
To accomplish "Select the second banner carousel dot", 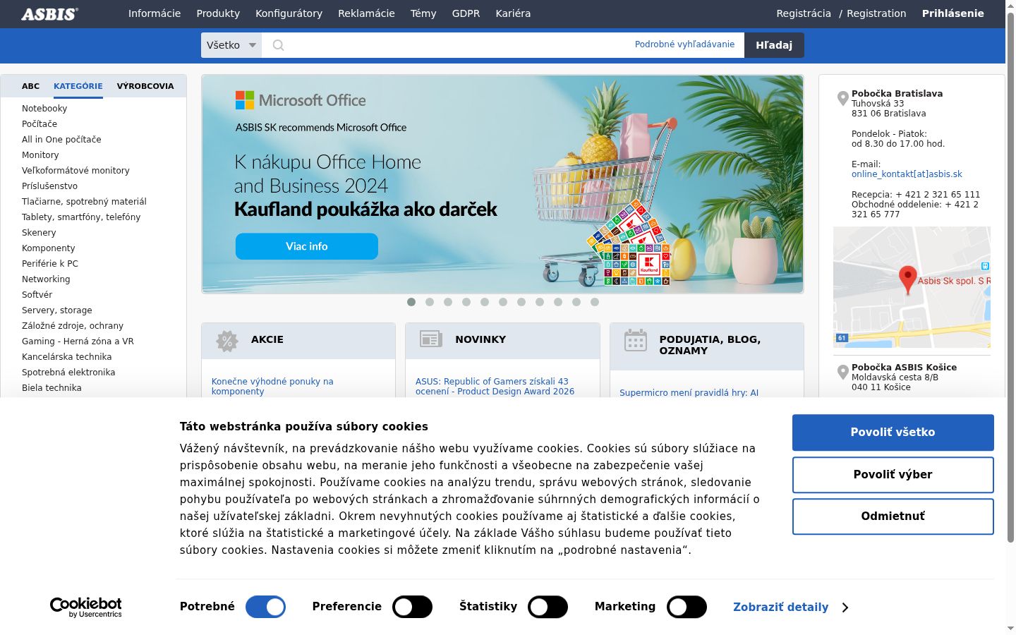I will [x=430, y=302].
